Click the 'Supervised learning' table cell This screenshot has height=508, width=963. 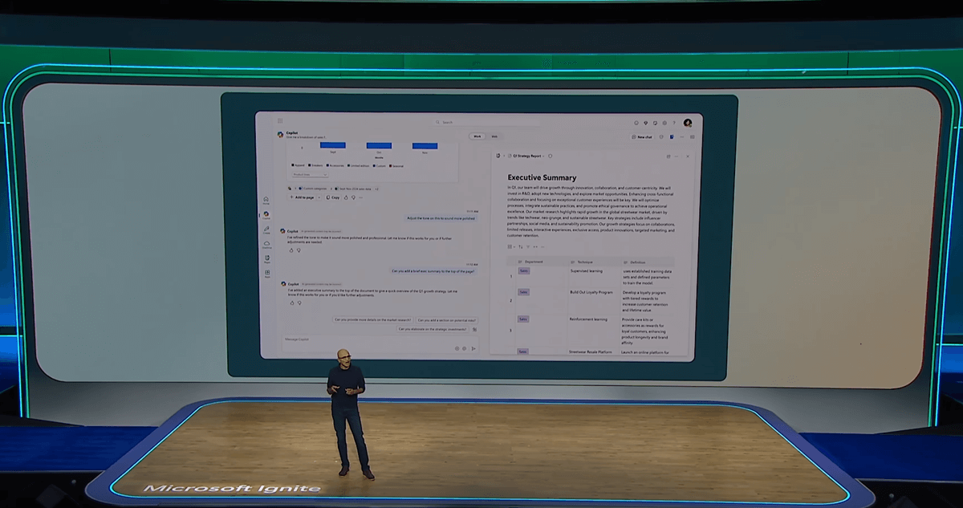(586, 270)
